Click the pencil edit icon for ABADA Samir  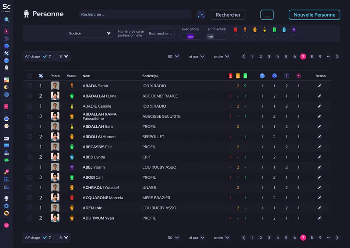point(319,86)
